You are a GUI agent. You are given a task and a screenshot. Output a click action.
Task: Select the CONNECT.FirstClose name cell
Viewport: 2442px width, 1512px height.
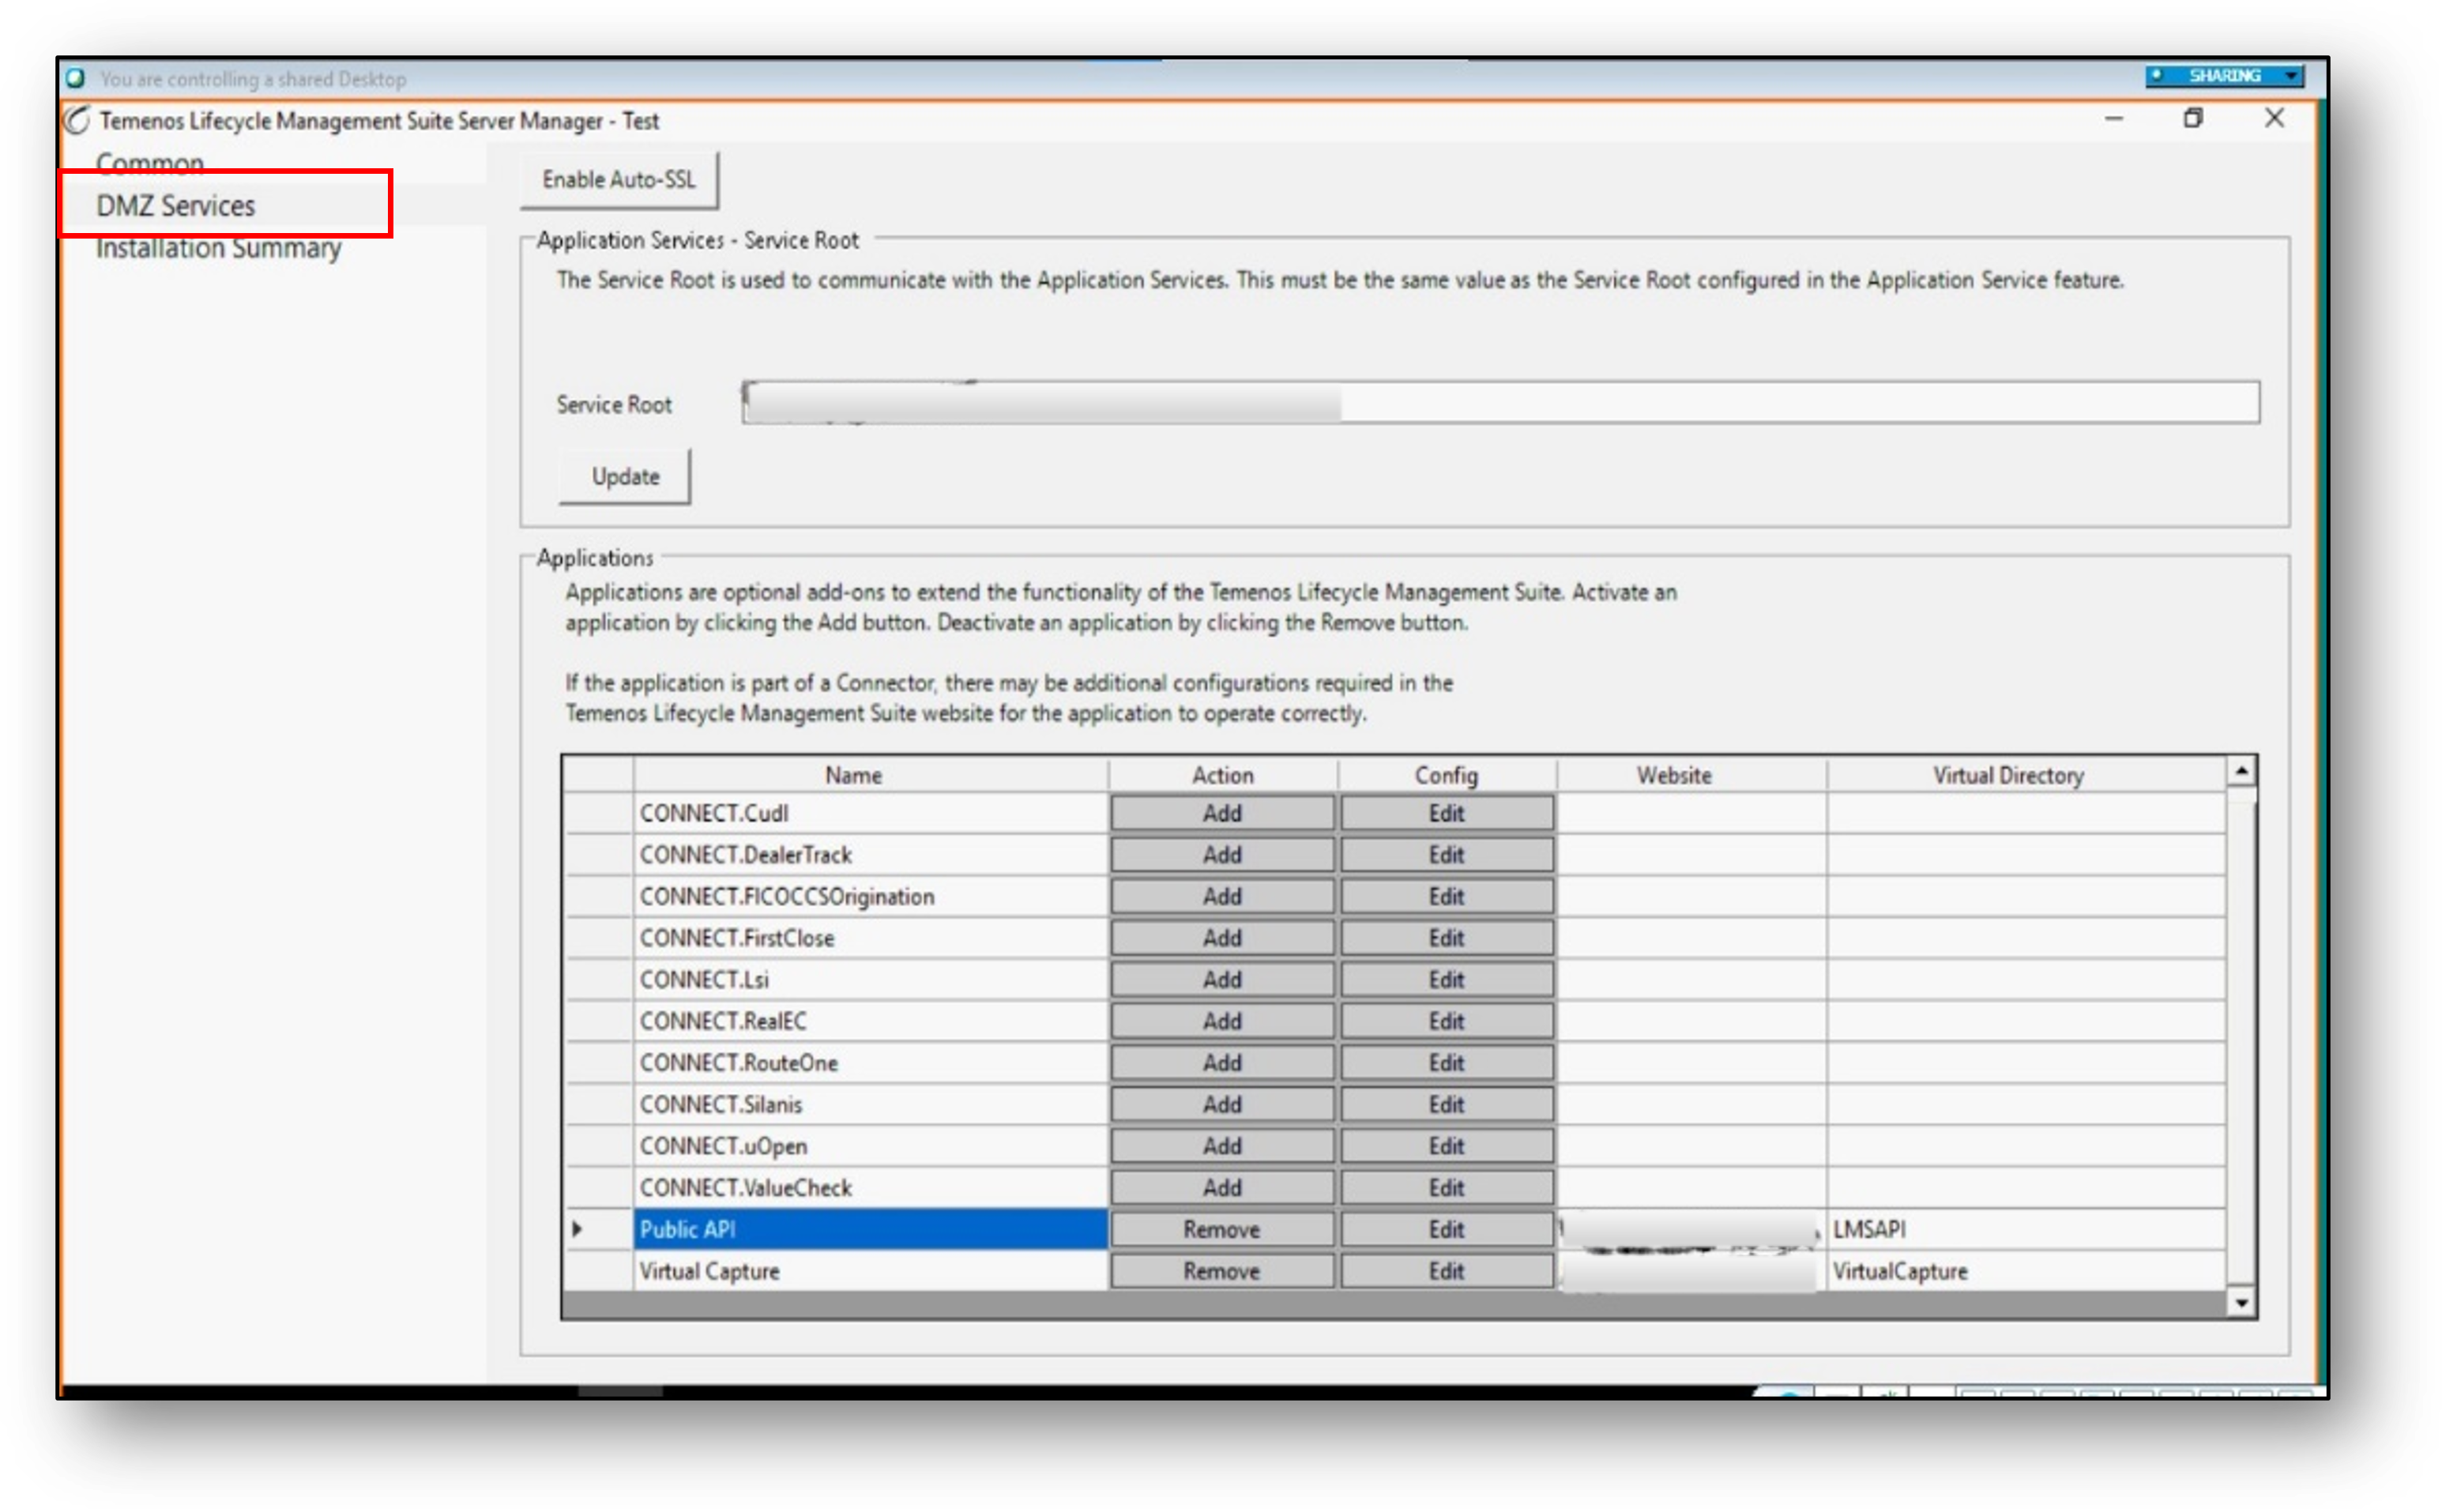[870, 938]
